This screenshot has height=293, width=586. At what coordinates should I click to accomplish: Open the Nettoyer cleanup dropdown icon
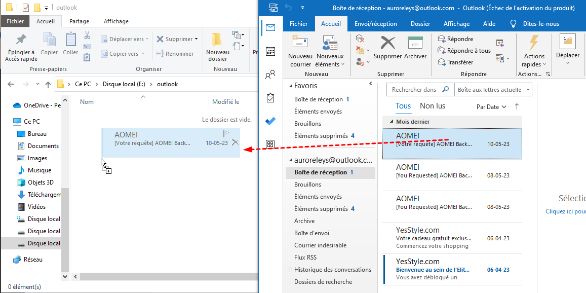coord(363,50)
